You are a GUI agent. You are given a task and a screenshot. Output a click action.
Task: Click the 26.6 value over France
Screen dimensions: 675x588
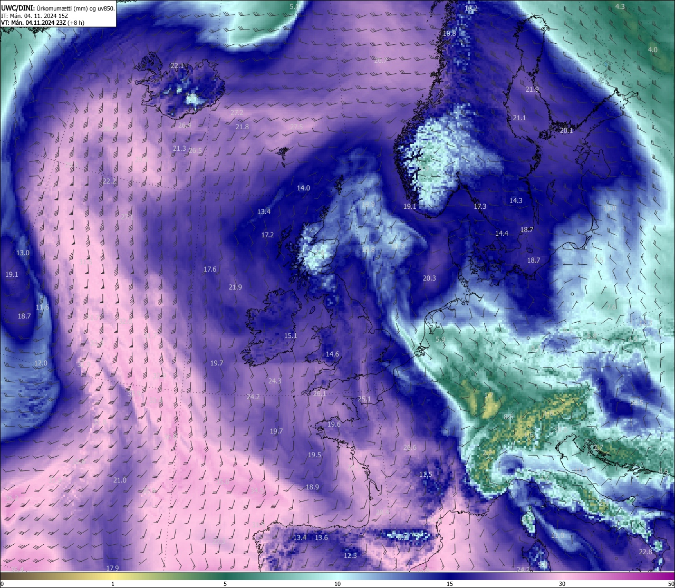coord(410,448)
